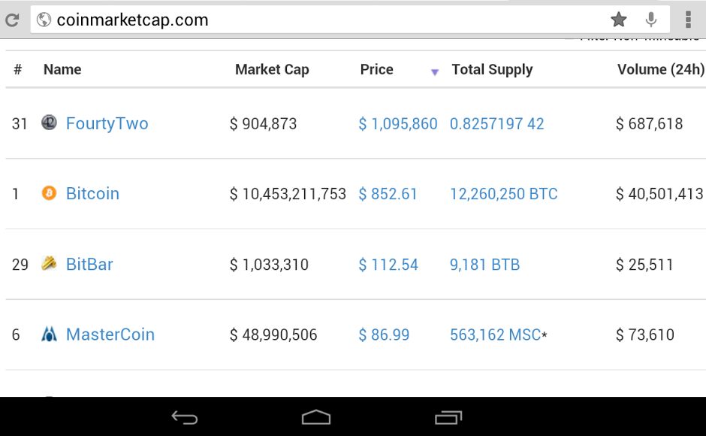Open the Android recent apps button
The image size is (706, 436).
[449, 416]
